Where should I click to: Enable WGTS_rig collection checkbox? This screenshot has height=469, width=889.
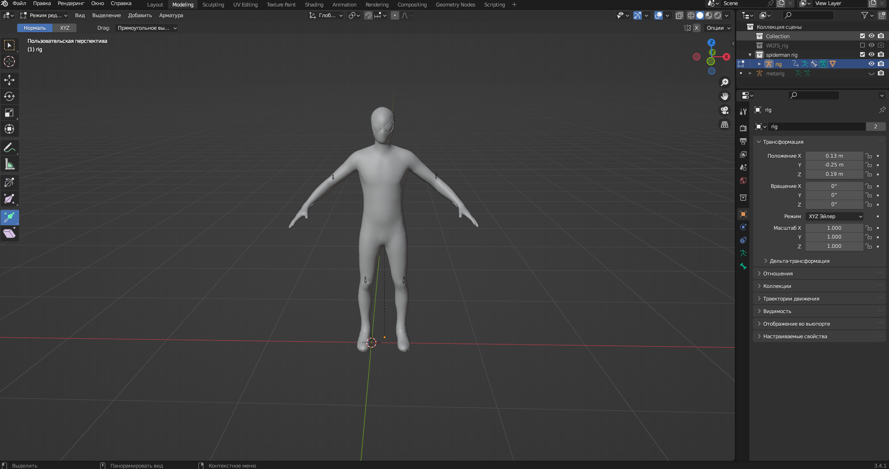point(862,45)
